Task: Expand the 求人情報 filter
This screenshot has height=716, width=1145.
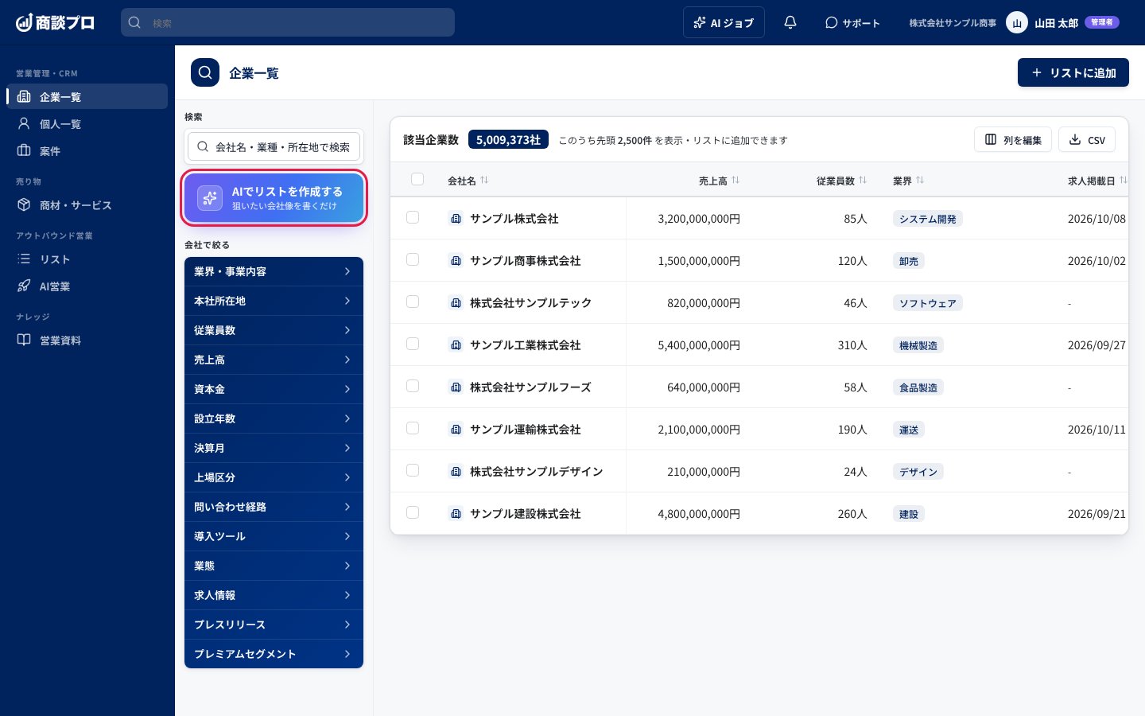Action: [274, 595]
